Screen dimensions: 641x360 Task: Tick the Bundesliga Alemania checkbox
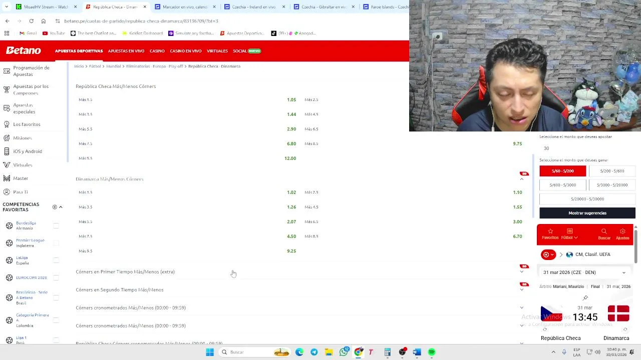tap(56, 225)
